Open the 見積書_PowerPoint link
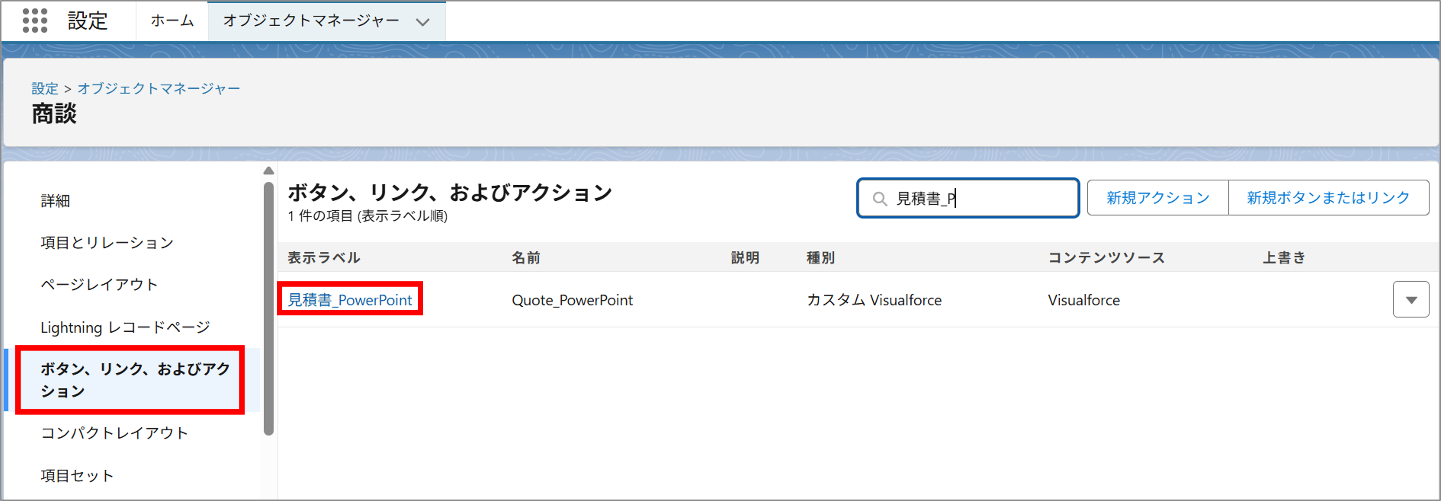This screenshot has height=501, width=1441. coord(349,300)
